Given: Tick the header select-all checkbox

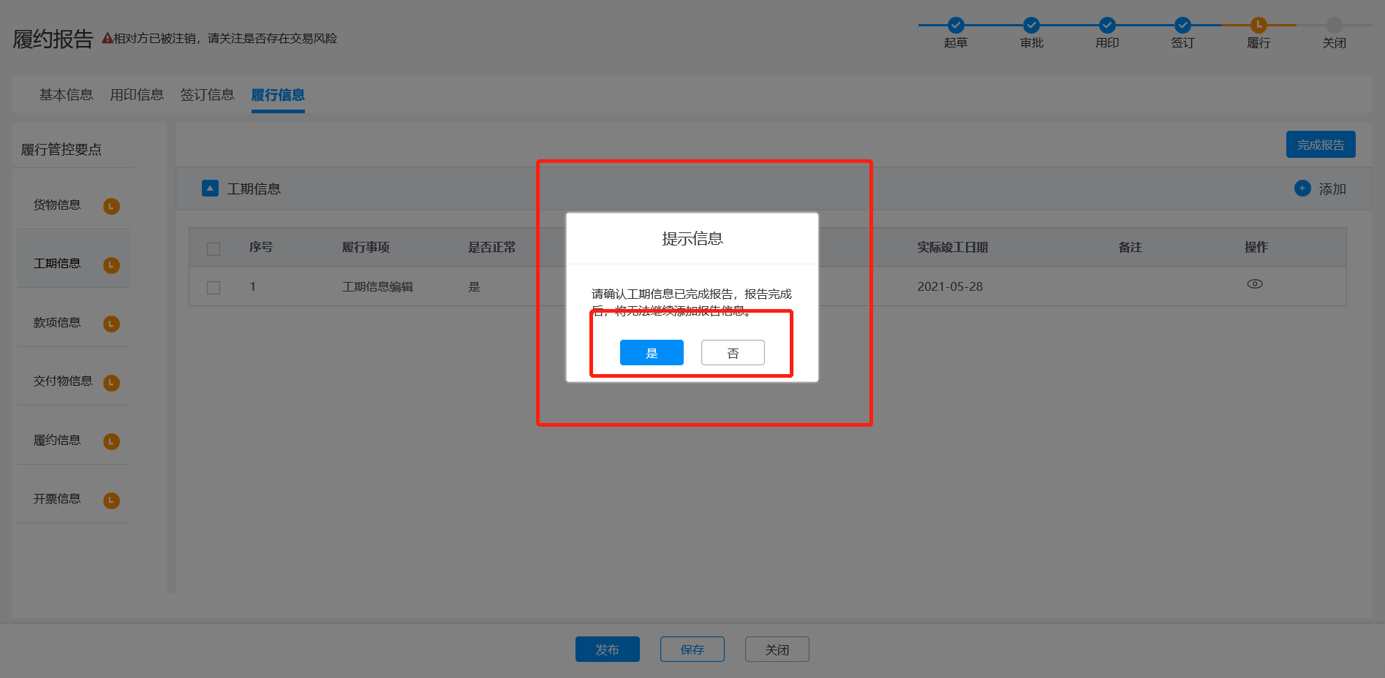Looking at the screenshot, I should coord(214,248).
